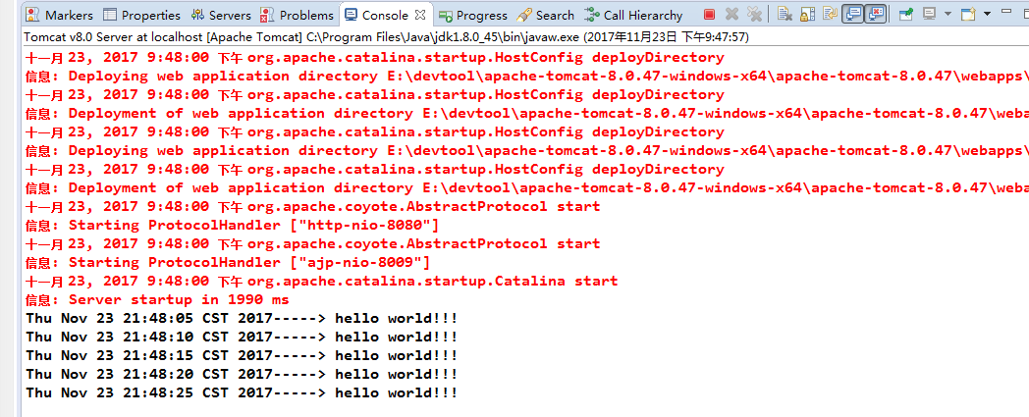Viewport: 1029px width, 417px height.
Task: Click the 21:48:15 hello world line
Action: click(x=242, y=355)
